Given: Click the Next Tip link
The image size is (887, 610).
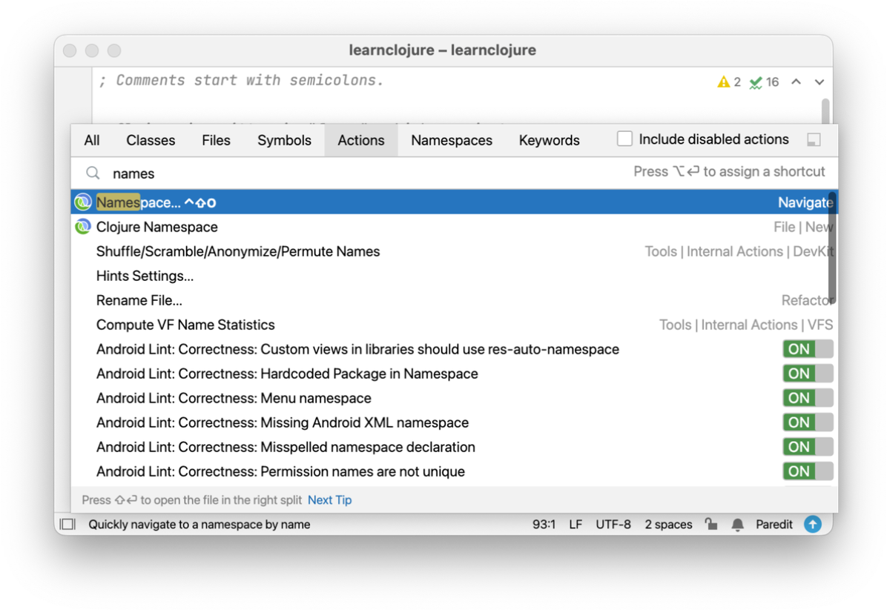Looking at the screenshot, I should point(330,500).
